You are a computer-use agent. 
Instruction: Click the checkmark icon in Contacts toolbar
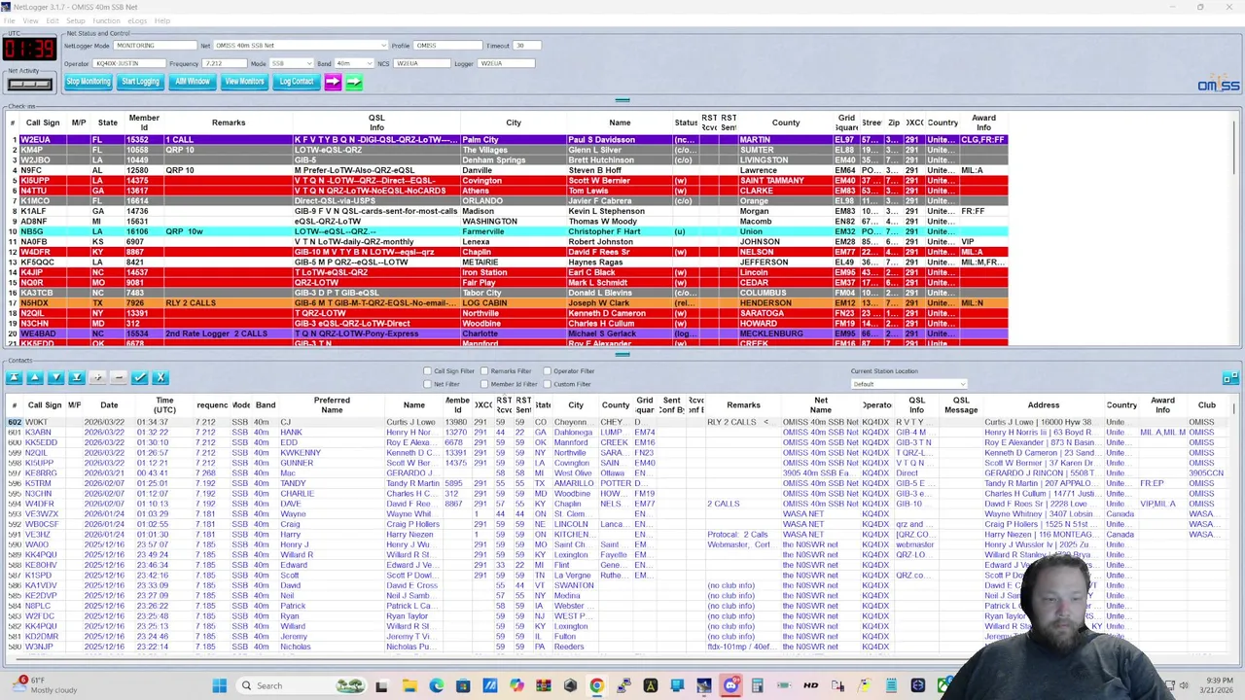[x=140, y=377]
